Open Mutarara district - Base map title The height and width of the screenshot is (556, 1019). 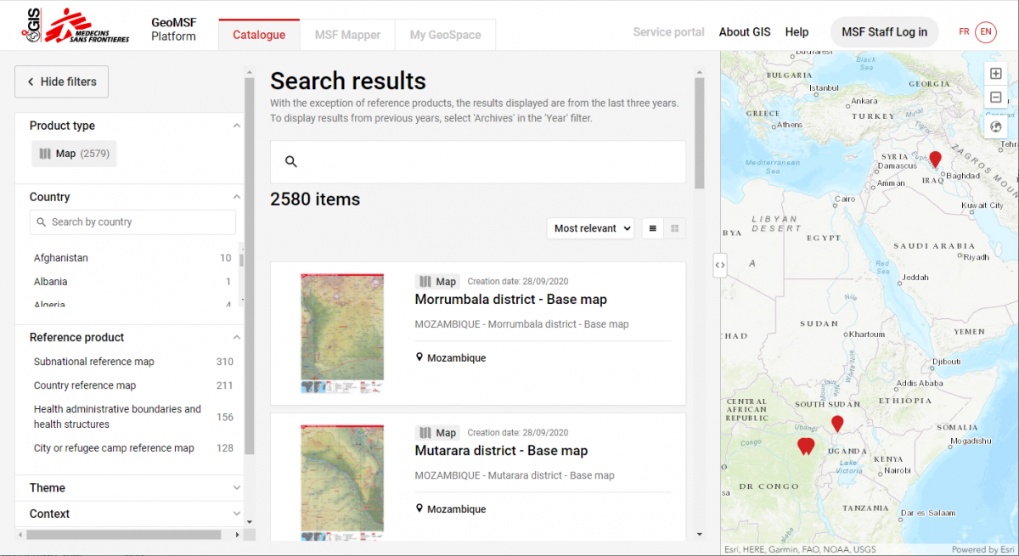(x=501, y=451)
